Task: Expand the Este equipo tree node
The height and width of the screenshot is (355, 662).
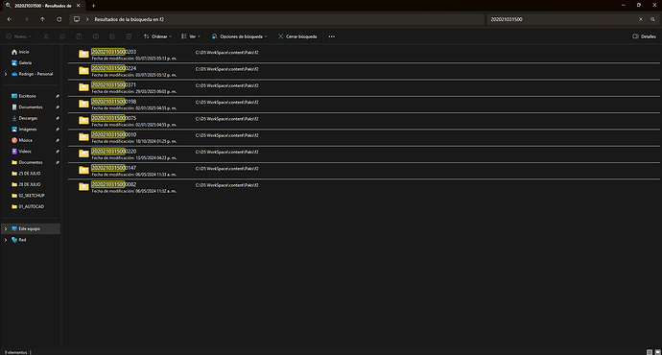Action: pos(6,228)
